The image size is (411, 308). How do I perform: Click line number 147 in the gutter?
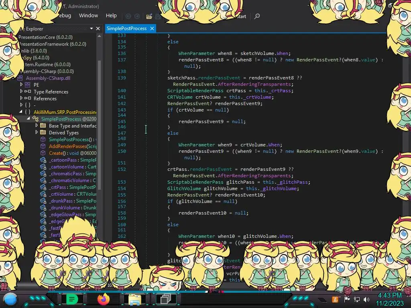(122, 133)
